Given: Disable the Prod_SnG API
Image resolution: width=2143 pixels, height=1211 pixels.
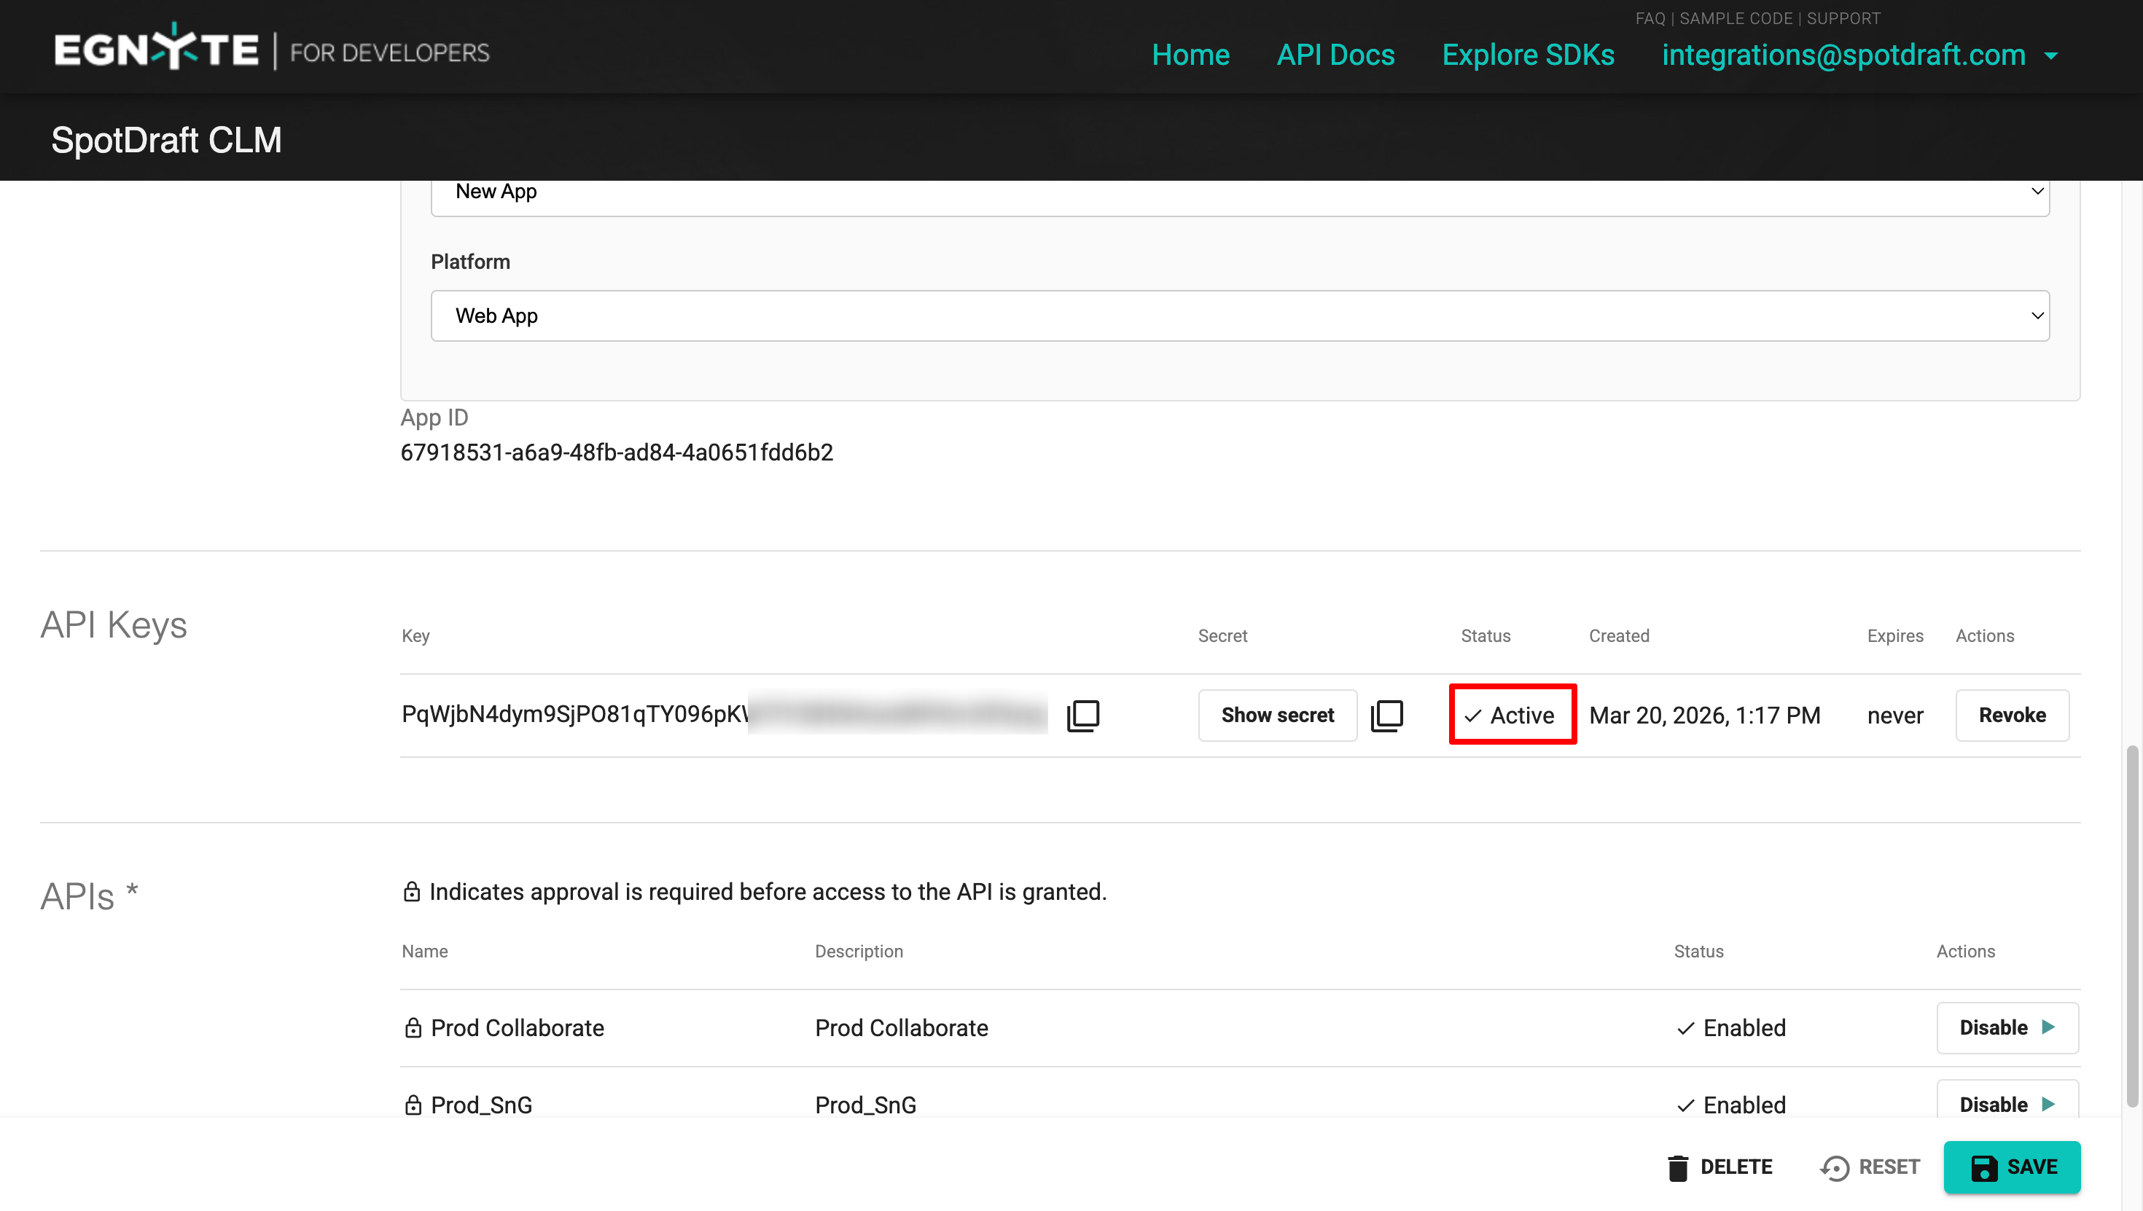Looking at the screenshot, I should pyautogui.click(x=2007, y=1103).
